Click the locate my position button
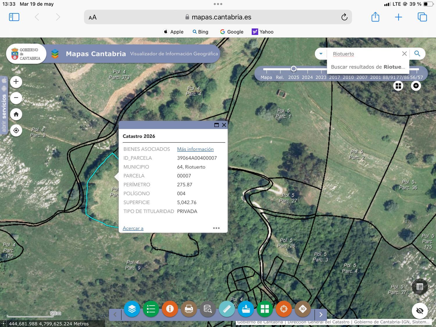The width and height of the screenshot is (436, 327). tap(16, 131)
